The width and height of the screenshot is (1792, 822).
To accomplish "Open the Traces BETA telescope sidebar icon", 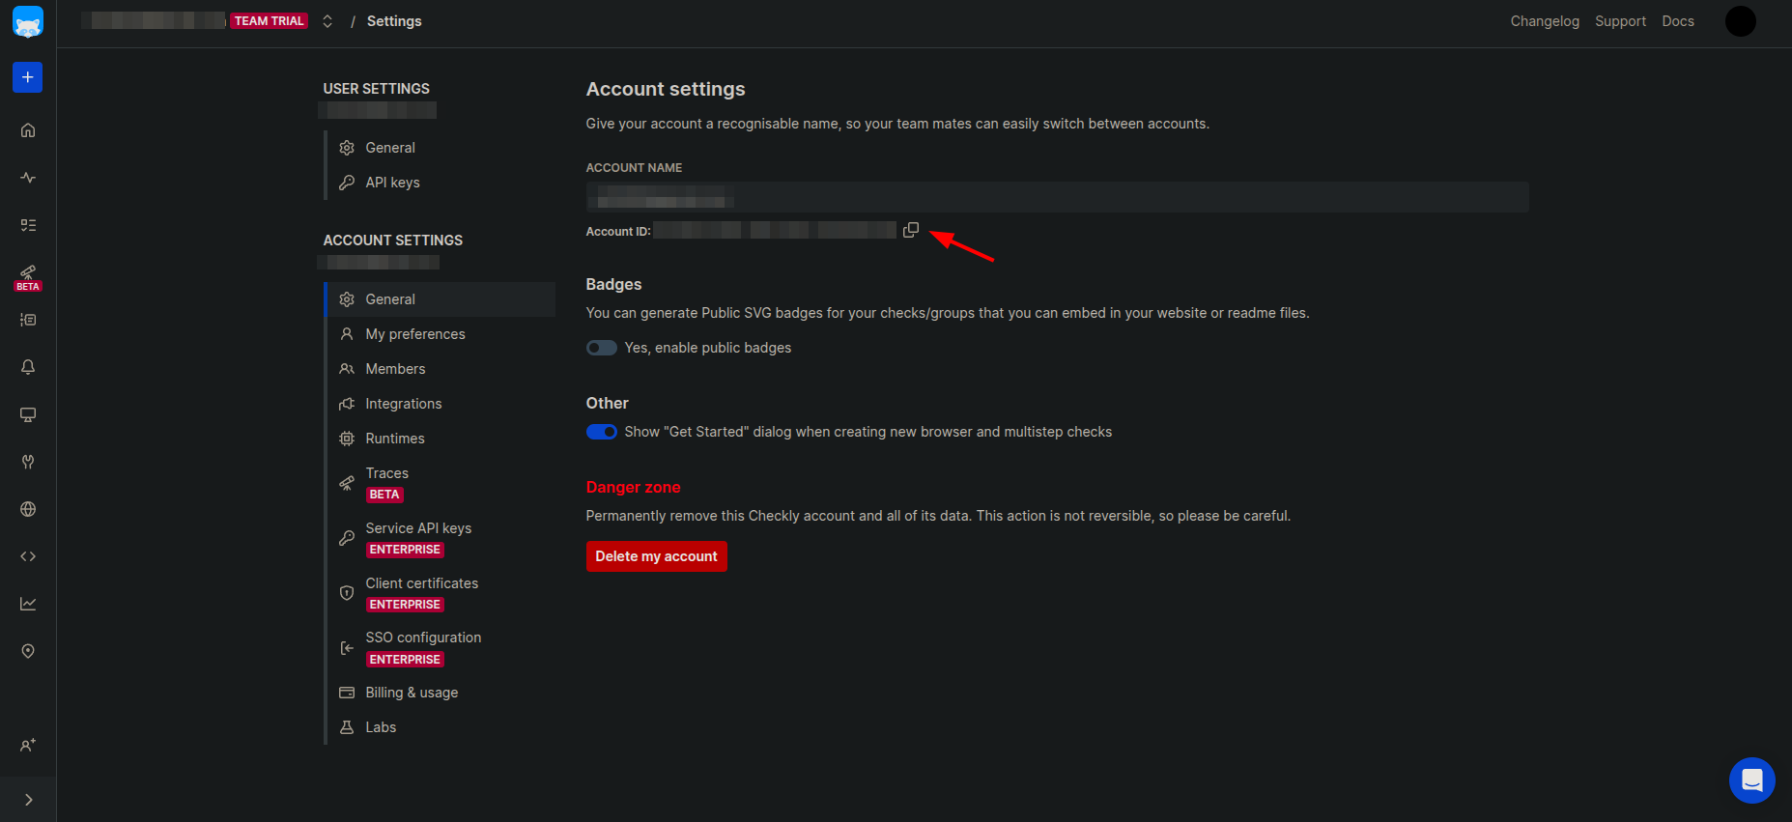I will coord(28,277).
